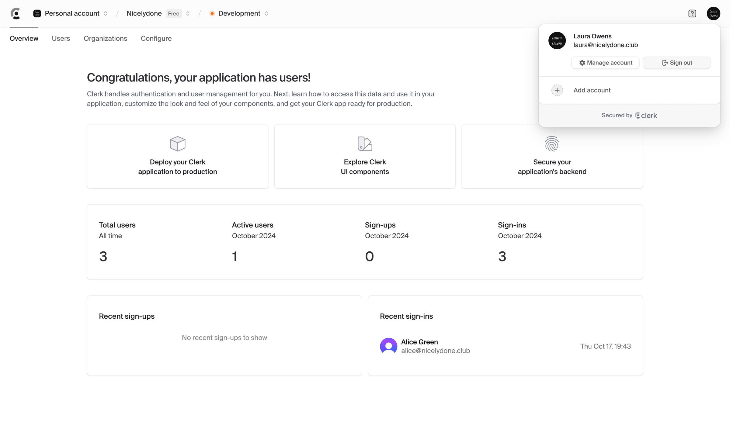Image resolution: width=730 pixels, height=429 pixels.
Task: Open the help question mark icon
Action: click(692, 14)
